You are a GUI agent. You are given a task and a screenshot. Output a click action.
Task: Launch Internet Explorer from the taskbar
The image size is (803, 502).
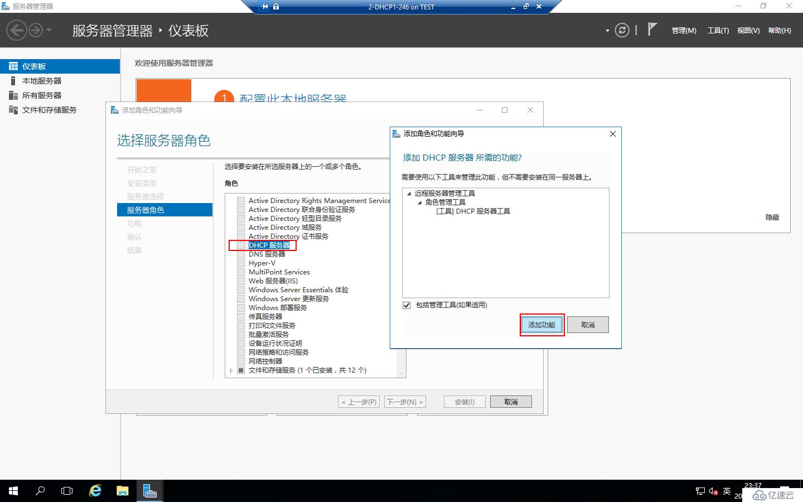point(95,491)
